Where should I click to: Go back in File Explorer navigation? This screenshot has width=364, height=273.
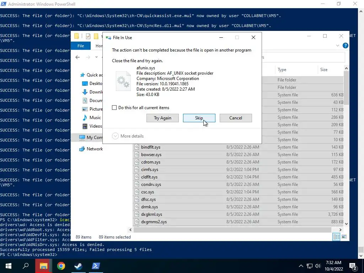pyautogui.click(x=77, y=57)
